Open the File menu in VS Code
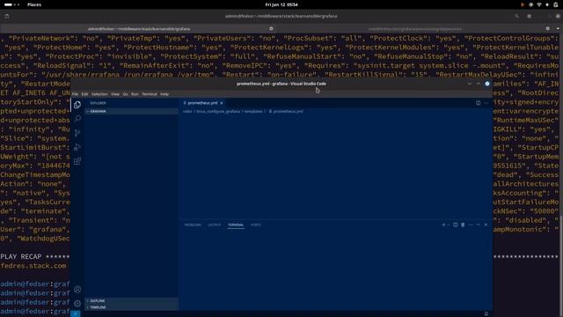The image size is (563, 317). click(75, 94)
